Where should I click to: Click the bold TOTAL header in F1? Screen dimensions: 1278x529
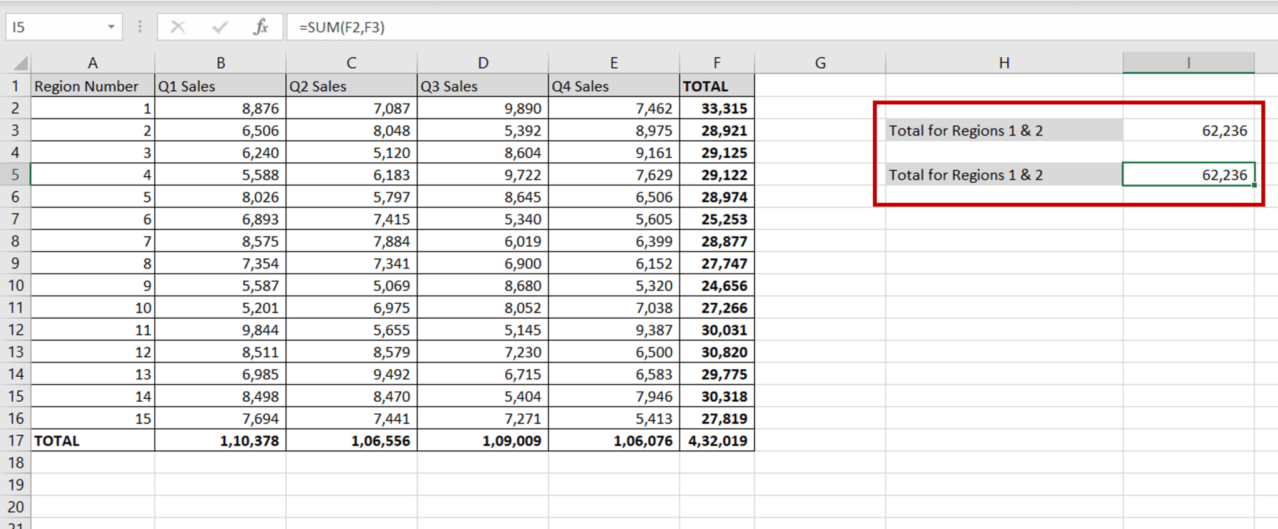[716, 86]
